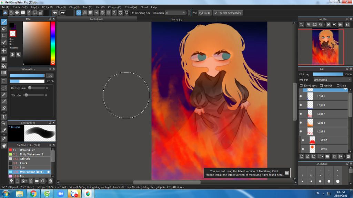
Task: Open Google Chrome from the taskbar
Action: 33,194
